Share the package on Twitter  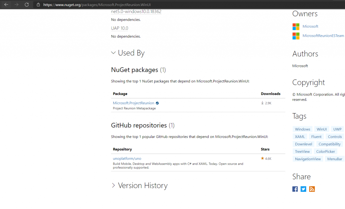[x=303, y=189]
